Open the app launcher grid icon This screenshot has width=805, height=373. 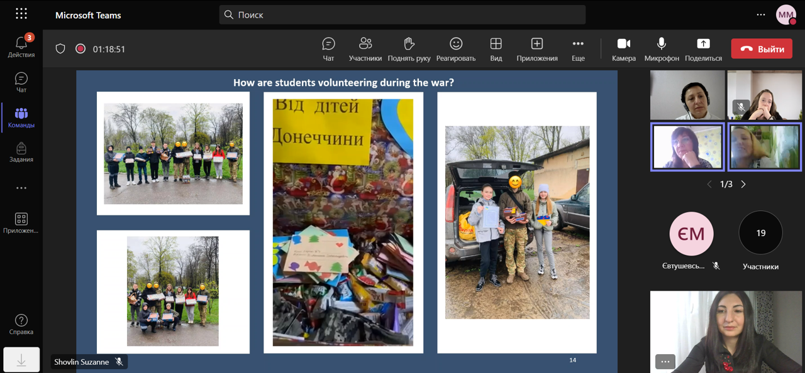(x=21, y=14)
